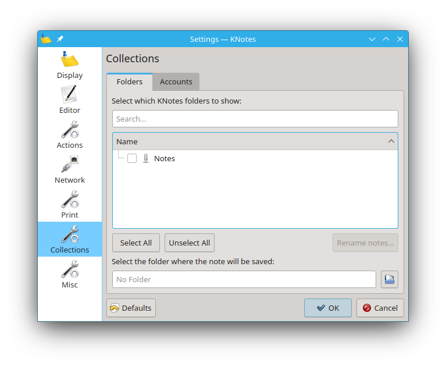Open the Display settings page
The width and height of the screenshot is (446, 366).
[70, 65]
